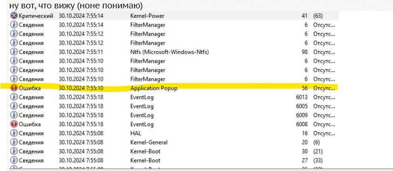Click task category (63) on the Kernel-Power row
The height and width of the screenshot is (171, 393).
(318, 16)
